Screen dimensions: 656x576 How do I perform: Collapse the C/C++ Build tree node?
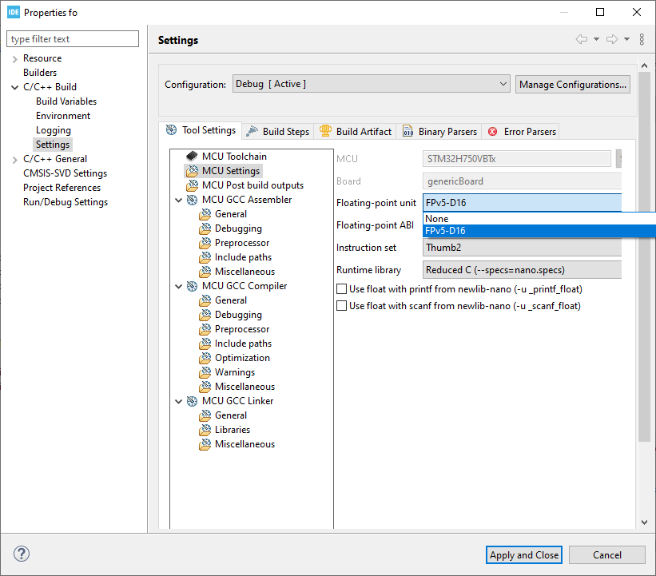tap(14, 87)
